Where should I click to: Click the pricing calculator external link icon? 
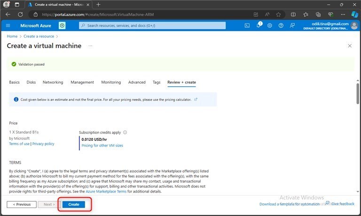(196, 100)
